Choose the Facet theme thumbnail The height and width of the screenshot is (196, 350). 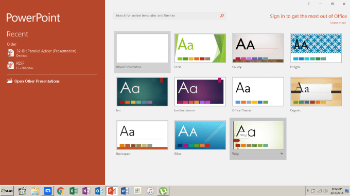pos(200,48)
